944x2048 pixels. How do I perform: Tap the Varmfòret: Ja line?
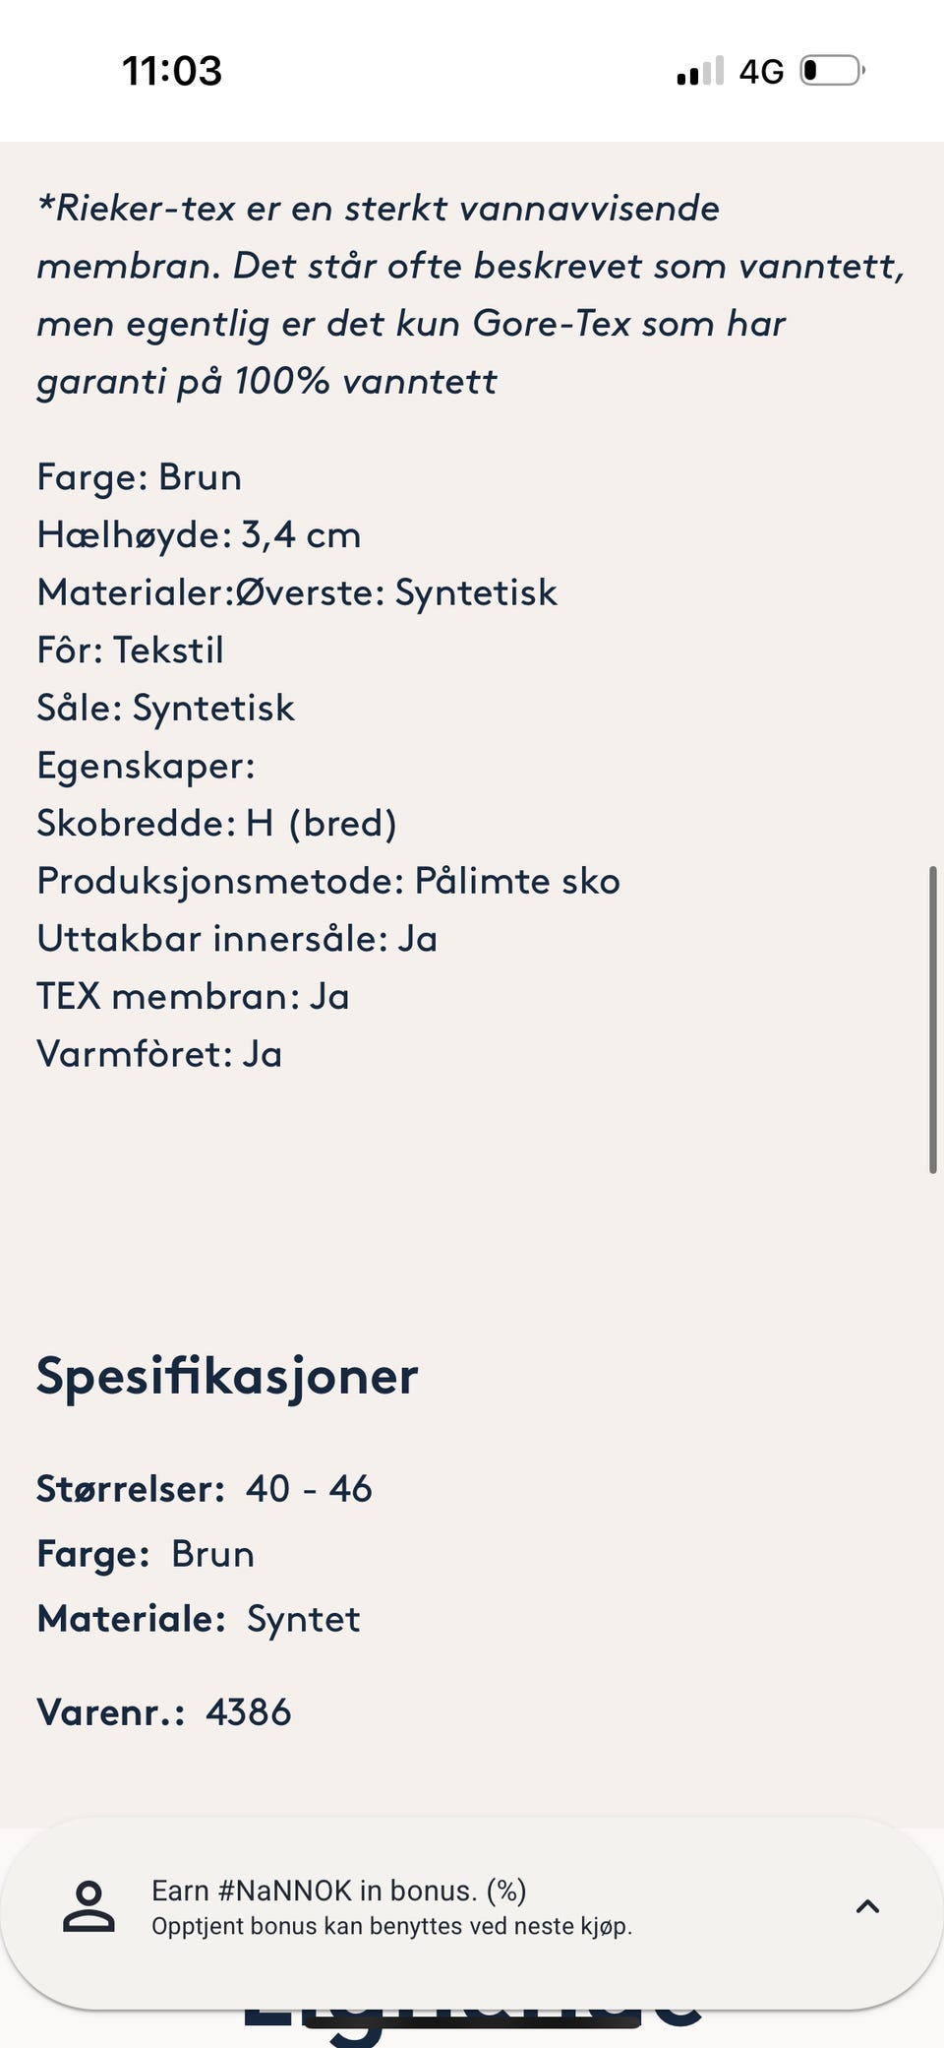pyautogui.click(x=159, y=1054)
